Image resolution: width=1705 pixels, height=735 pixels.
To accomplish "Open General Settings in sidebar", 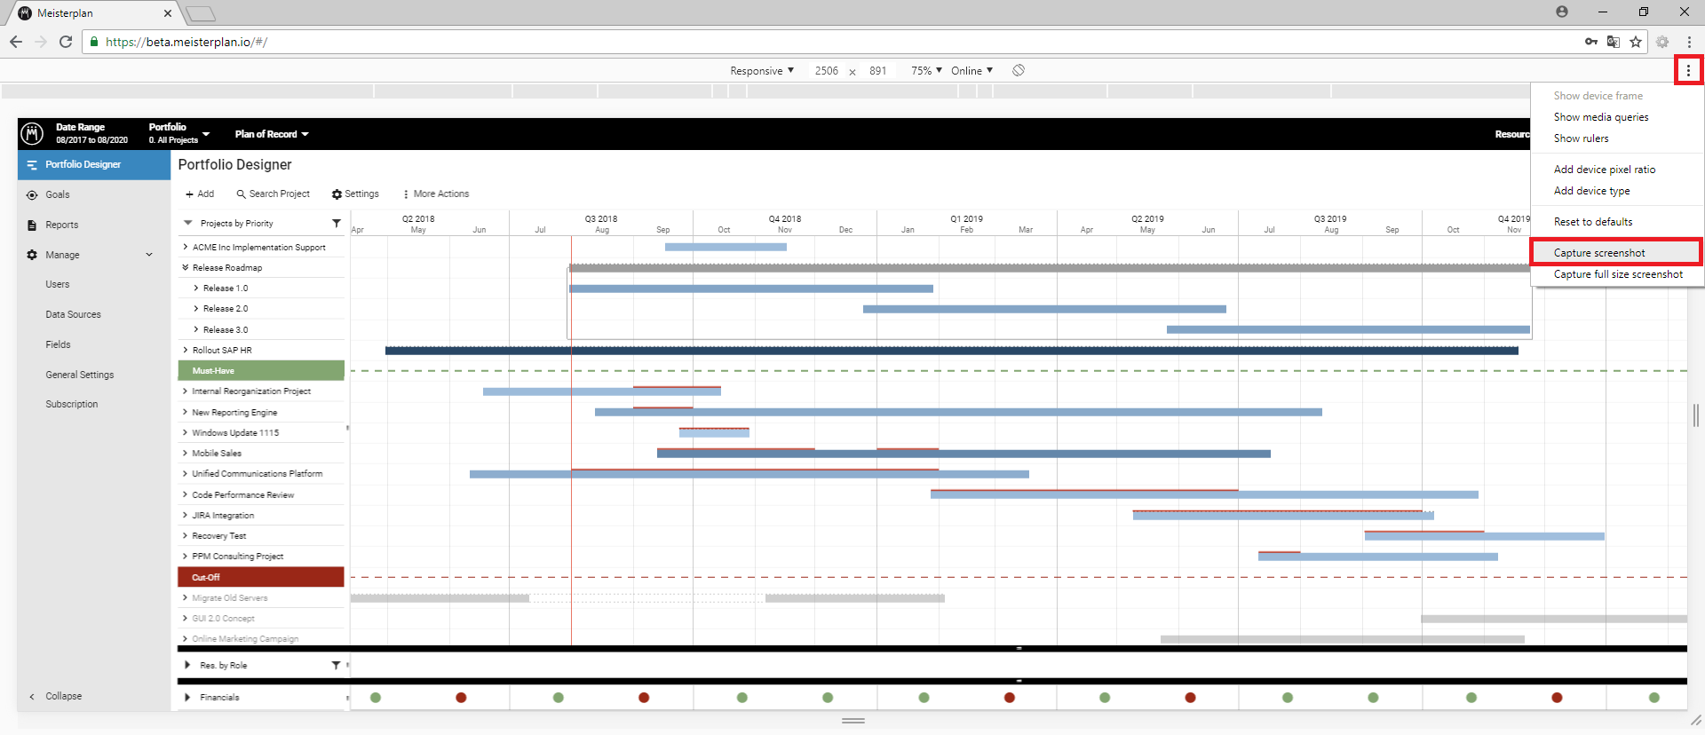I will 80,375.
